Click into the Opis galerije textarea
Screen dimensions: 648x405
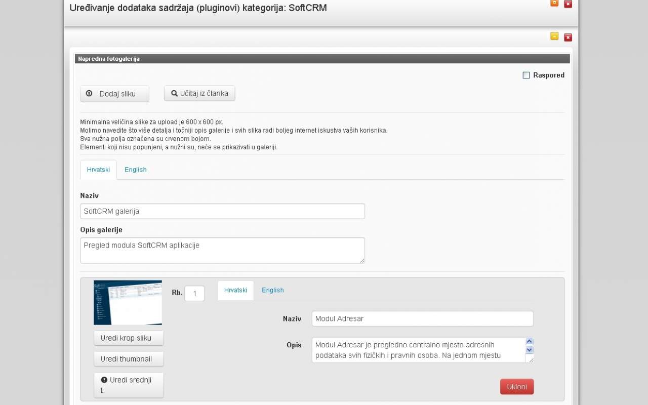coord(222,250)
